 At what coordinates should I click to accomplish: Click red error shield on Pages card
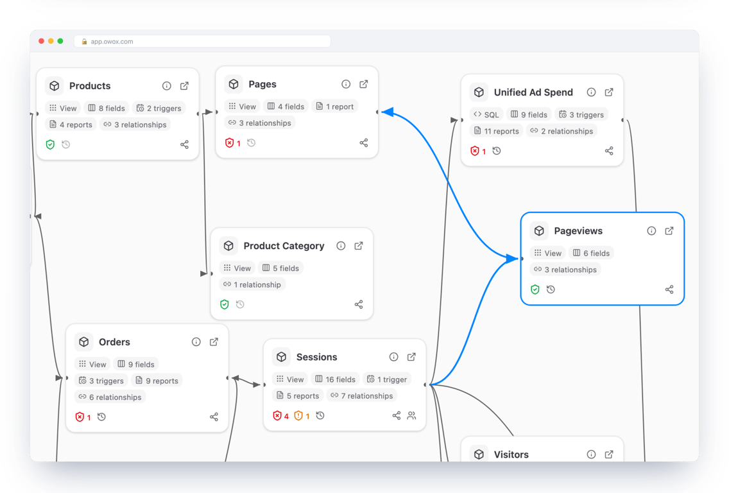click(229, 143)
